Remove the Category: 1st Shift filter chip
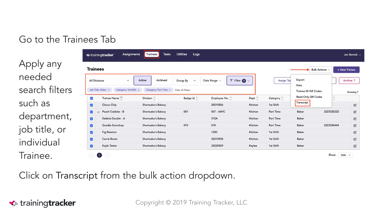383x215 pixels. click(x=138, y=90)
